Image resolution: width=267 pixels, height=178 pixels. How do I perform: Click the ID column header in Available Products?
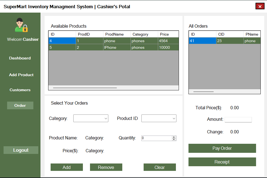62,34
